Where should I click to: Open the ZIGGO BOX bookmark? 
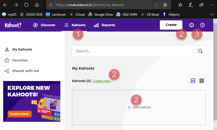click(31, 15)
